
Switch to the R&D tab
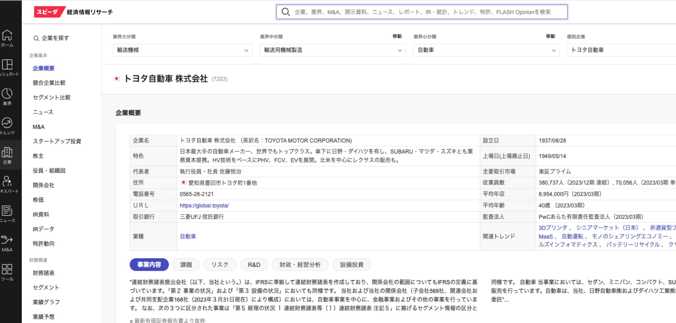point(254,265)
